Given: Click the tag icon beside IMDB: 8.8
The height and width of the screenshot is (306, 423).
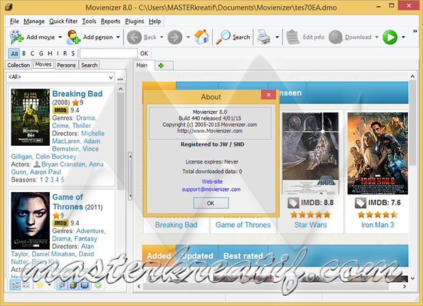Looking at the screenshot, I should (x=293, y=203).
